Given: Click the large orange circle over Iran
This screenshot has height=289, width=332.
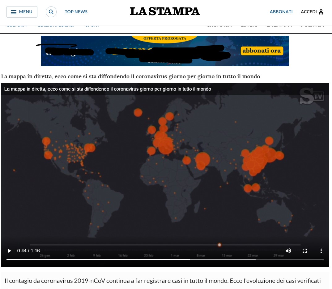Looking at the screenshot, I should coord(202,160).
